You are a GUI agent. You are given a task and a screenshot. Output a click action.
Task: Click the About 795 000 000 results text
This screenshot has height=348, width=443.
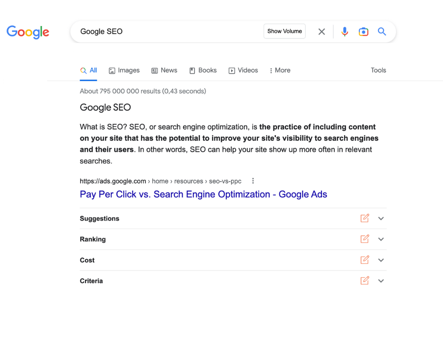[143, 91]
